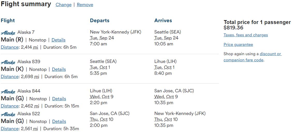The image size is (292, 132).
Task: Click the Thu, Oct 10 arrival date
Action: (166, 119)
